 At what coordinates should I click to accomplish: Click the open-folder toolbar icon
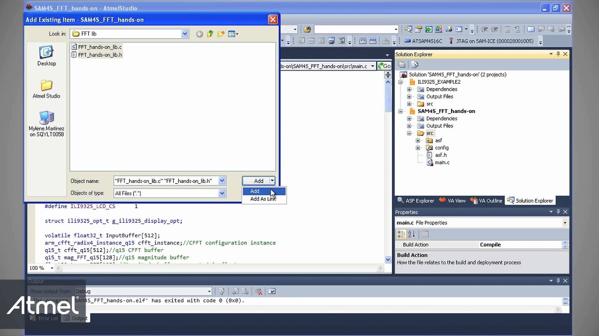(307, 29)
